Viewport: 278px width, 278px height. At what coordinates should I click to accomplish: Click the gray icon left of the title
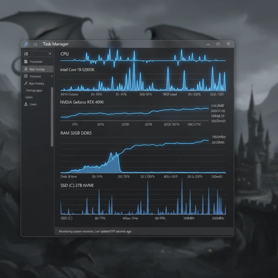pyautogui.click(x=35, y=44)
